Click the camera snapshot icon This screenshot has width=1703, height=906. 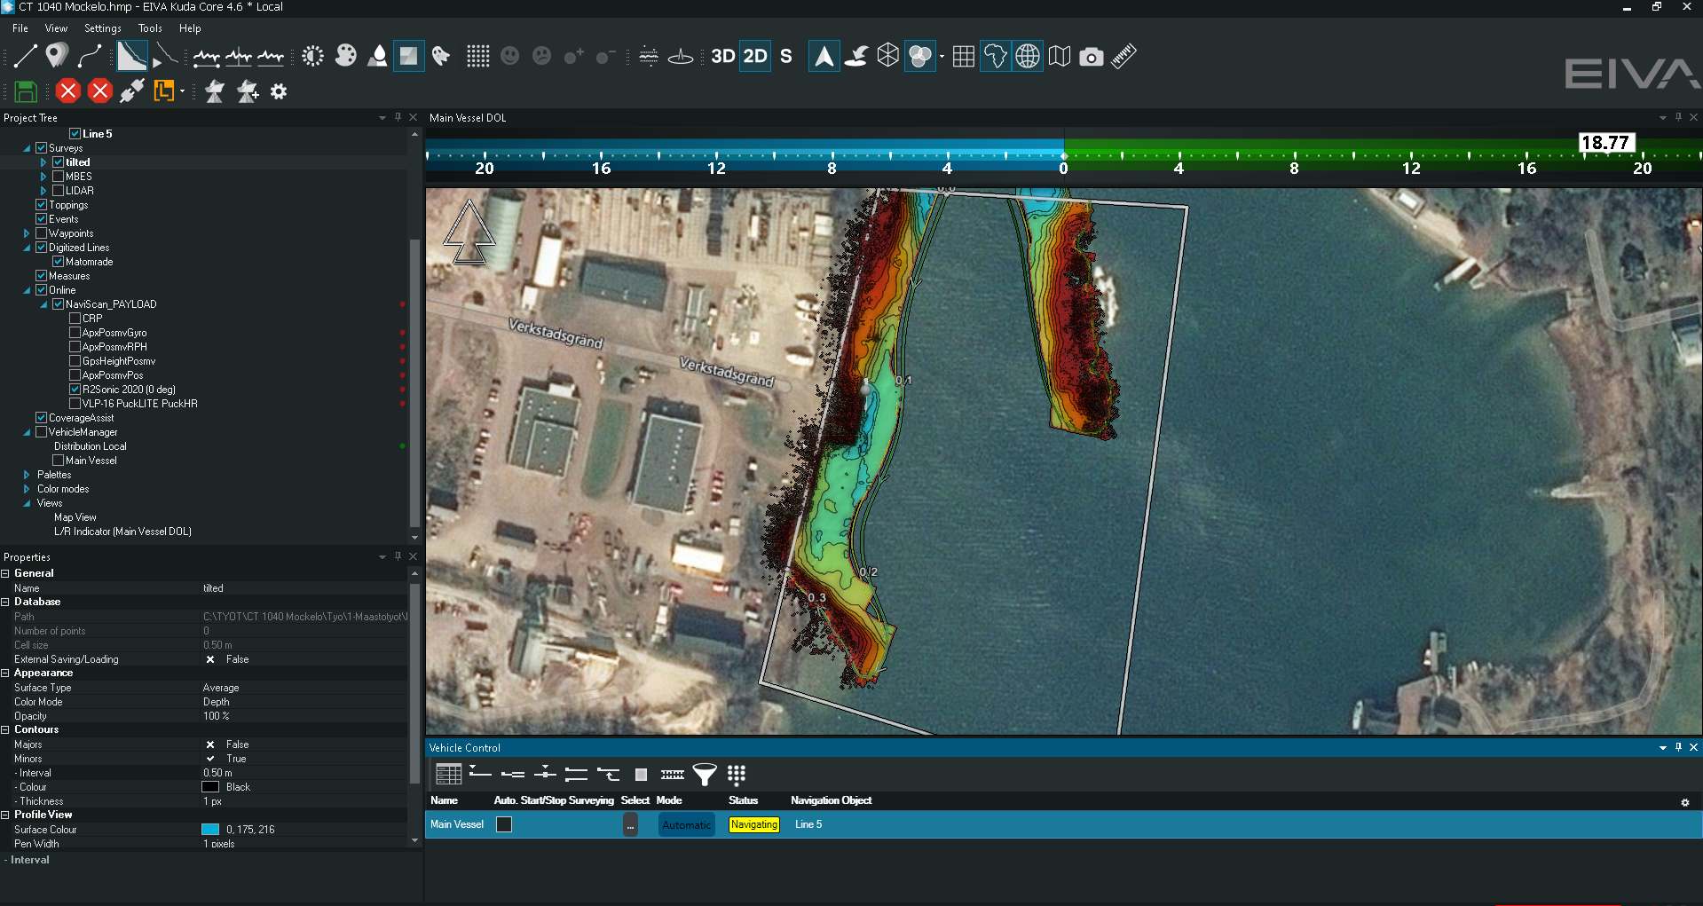point(1091,58)
